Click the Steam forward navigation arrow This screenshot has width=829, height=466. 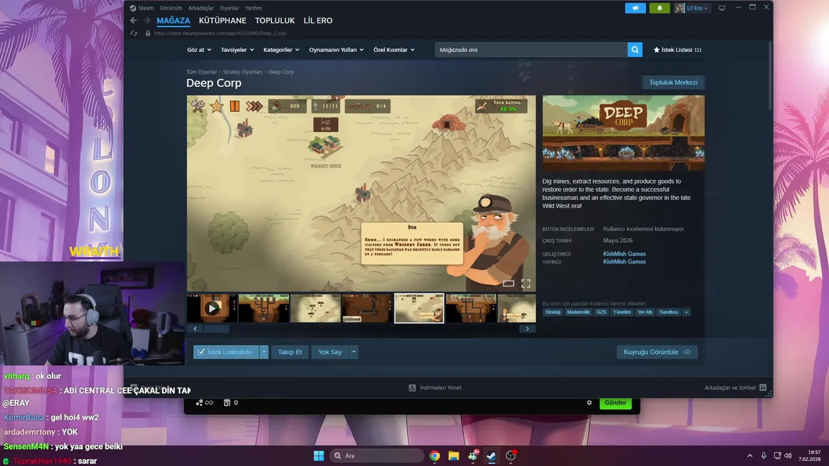click(146, 21)
